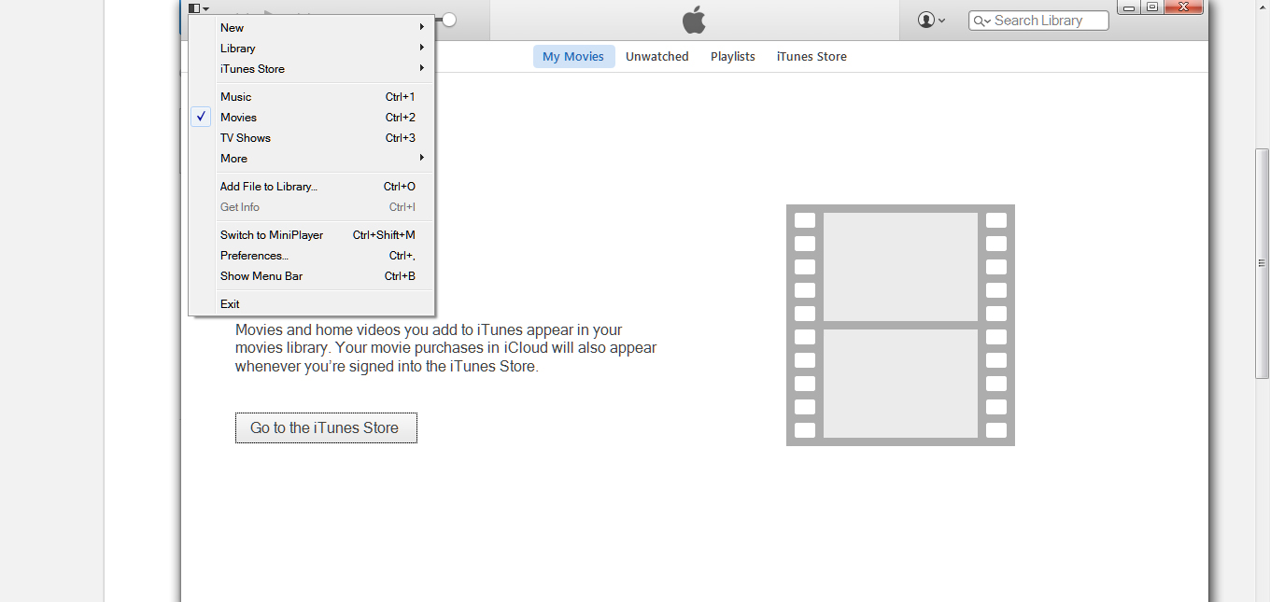Click the greyed-out Get Info entry
Image resolution: width=1270 pixels, height=602 pixels.
click(312, 207)
